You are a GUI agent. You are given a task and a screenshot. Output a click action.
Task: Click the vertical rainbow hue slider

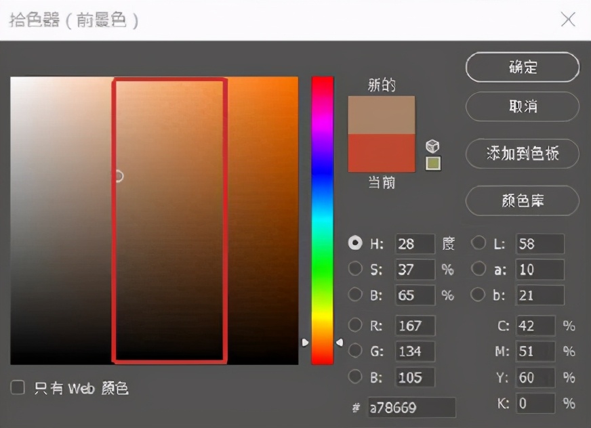click(322, 220)
